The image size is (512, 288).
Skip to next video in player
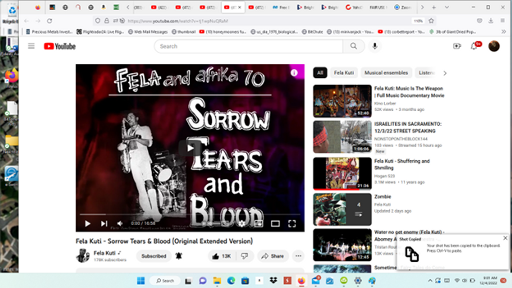tap(104, 224)
